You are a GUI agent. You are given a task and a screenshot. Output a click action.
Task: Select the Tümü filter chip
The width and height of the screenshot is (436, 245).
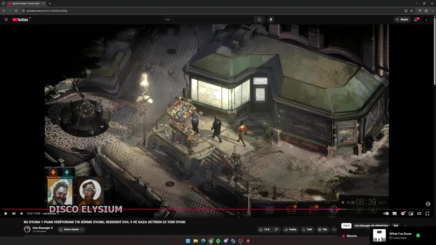[x=346, y=226]
